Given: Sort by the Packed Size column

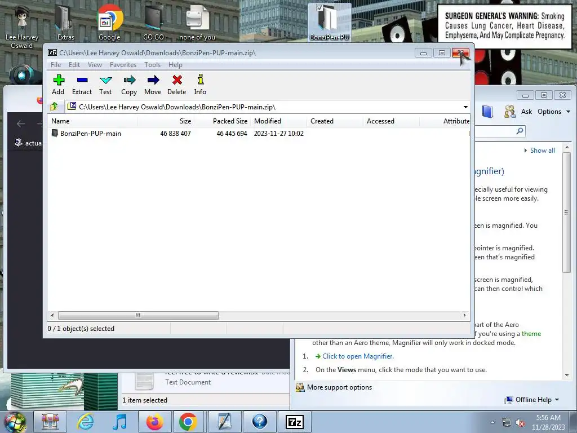Looking at the screenshot, I should point(222,121).
